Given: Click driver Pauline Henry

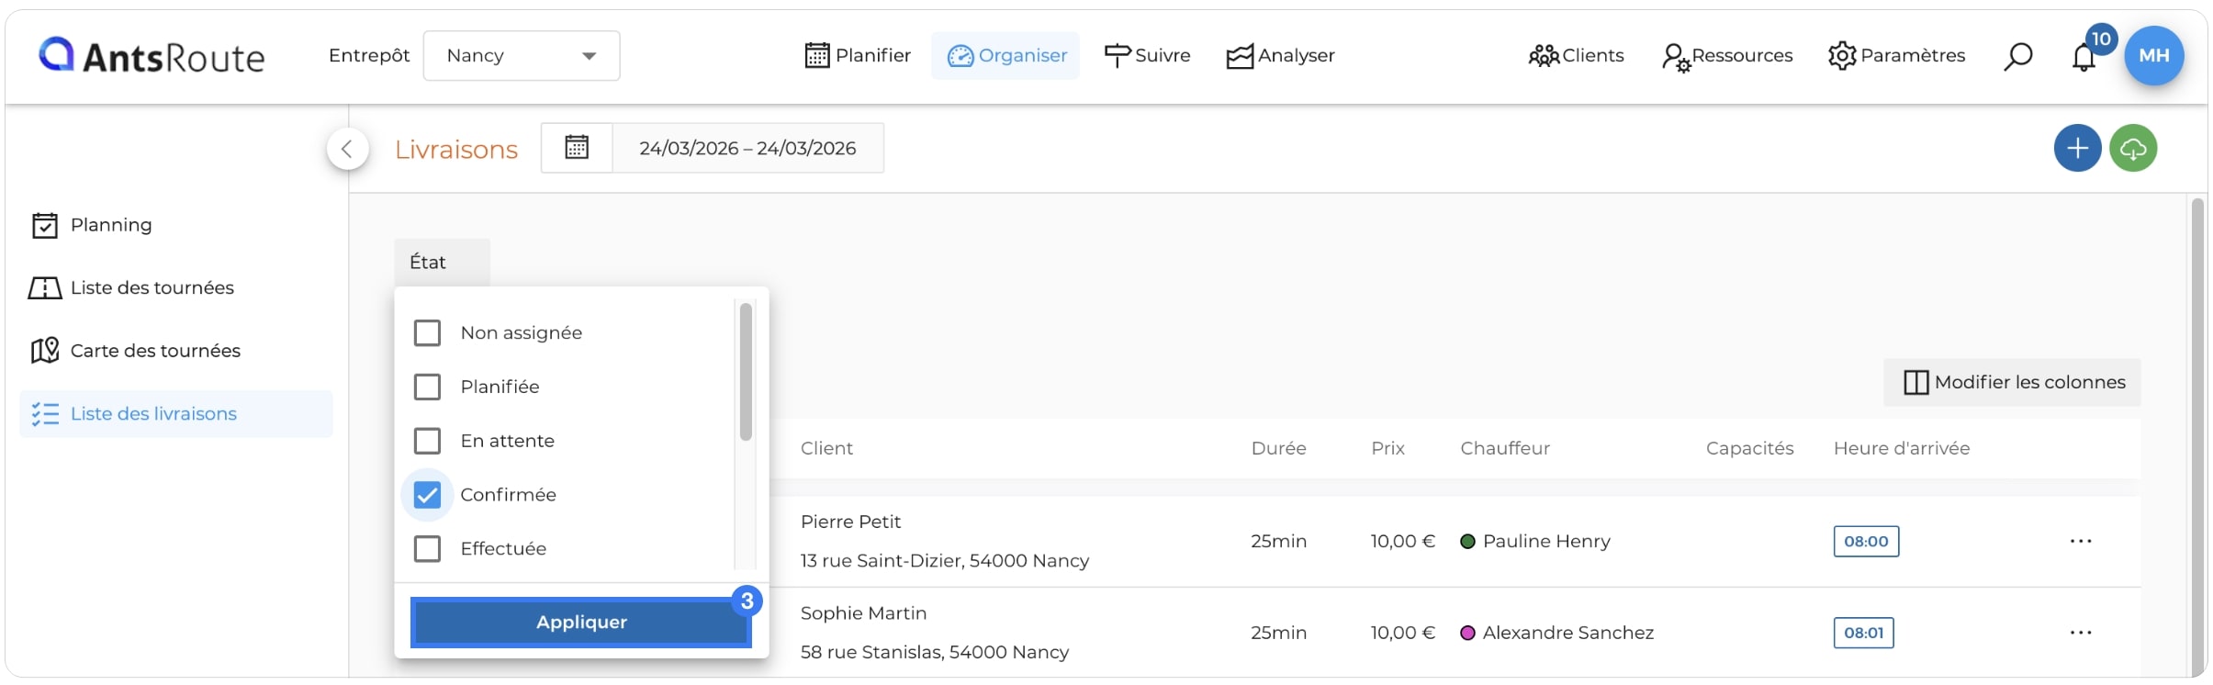Looking at the screenshot, I should (x=1546, y=542).
